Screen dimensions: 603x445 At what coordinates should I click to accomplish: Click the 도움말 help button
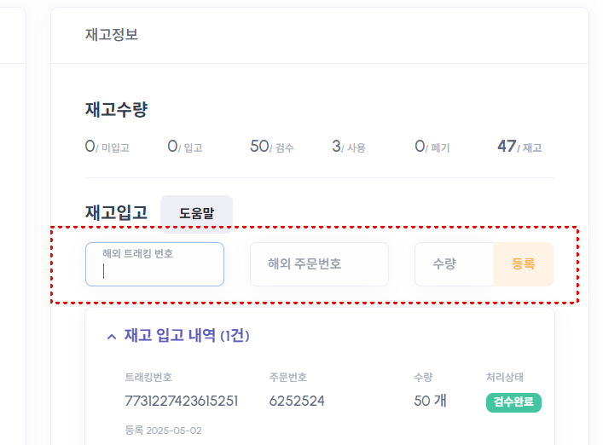click(x=196, y=213)
